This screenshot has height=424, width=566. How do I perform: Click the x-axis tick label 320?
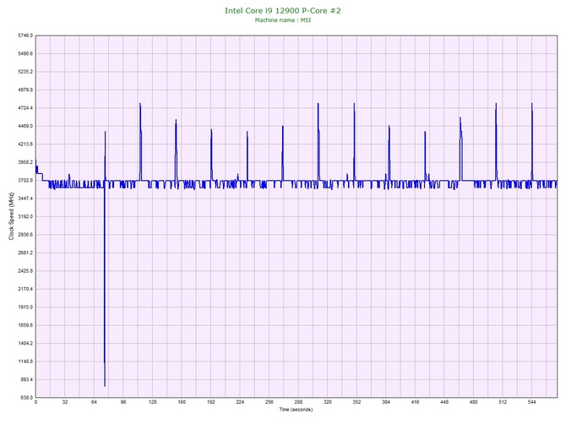click(x=328, y=402)
